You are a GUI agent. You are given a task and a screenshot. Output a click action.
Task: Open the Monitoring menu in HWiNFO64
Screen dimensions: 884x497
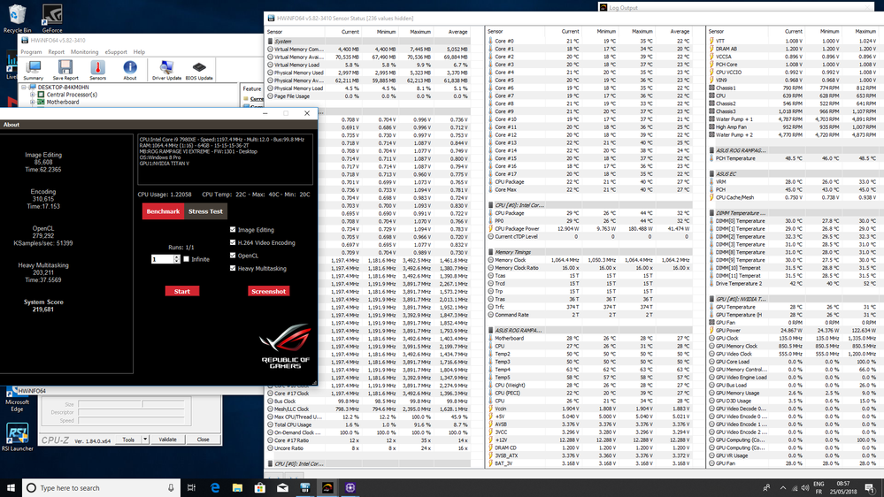coord(85,52)
